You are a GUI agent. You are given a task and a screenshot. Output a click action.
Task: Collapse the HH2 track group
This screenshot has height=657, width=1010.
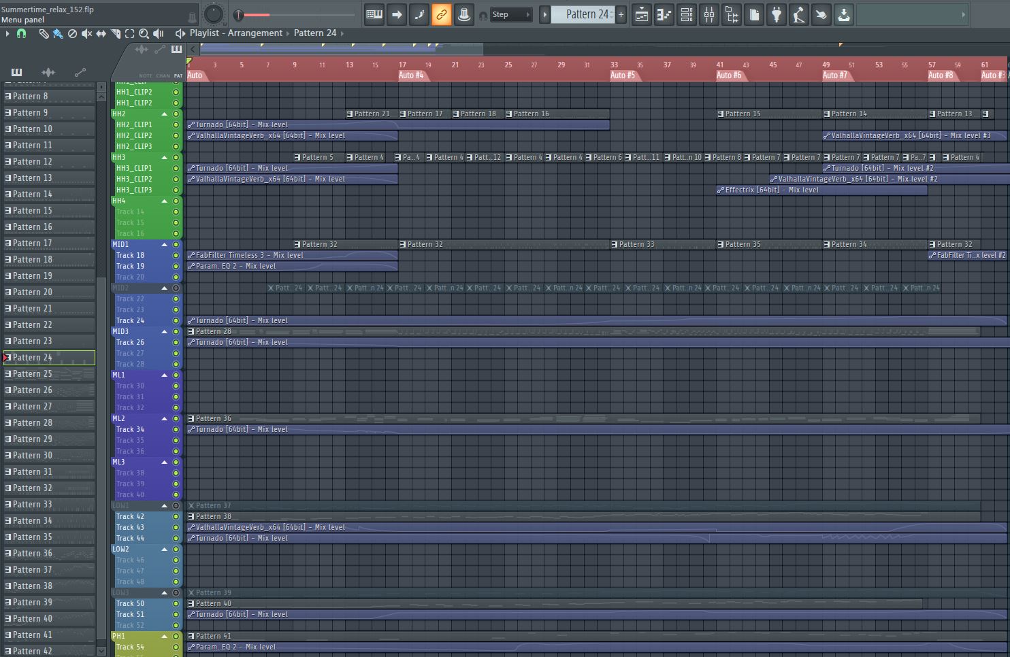coord(164,114)
